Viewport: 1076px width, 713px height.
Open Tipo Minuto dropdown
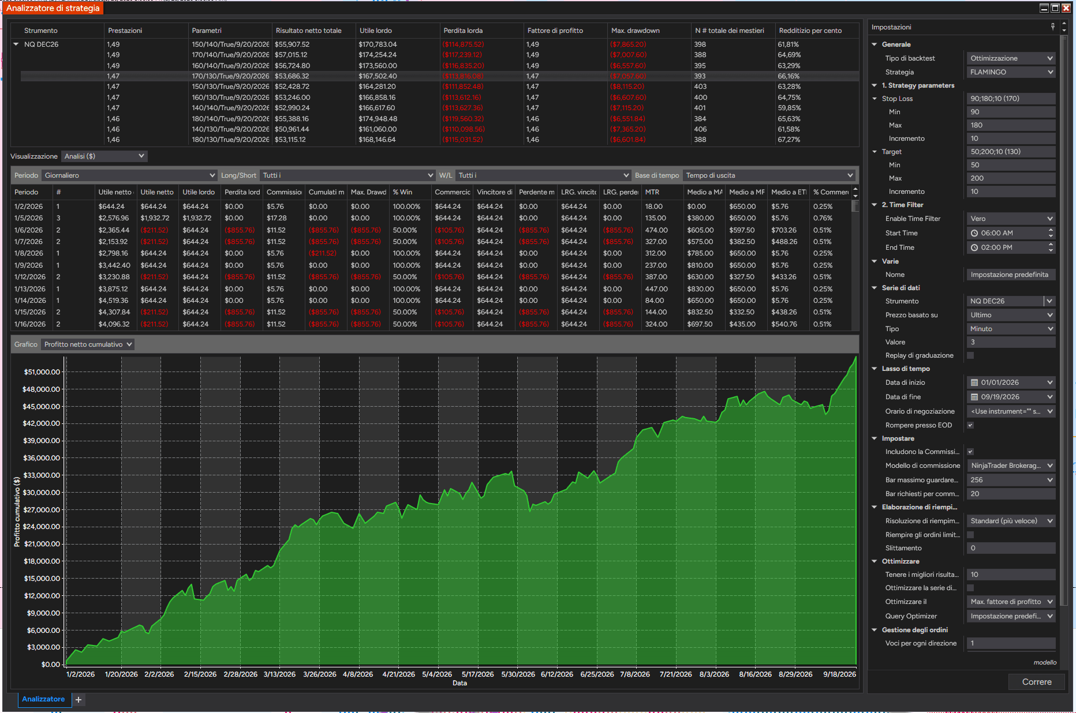pyautogui.click(x=1011, y=329)
